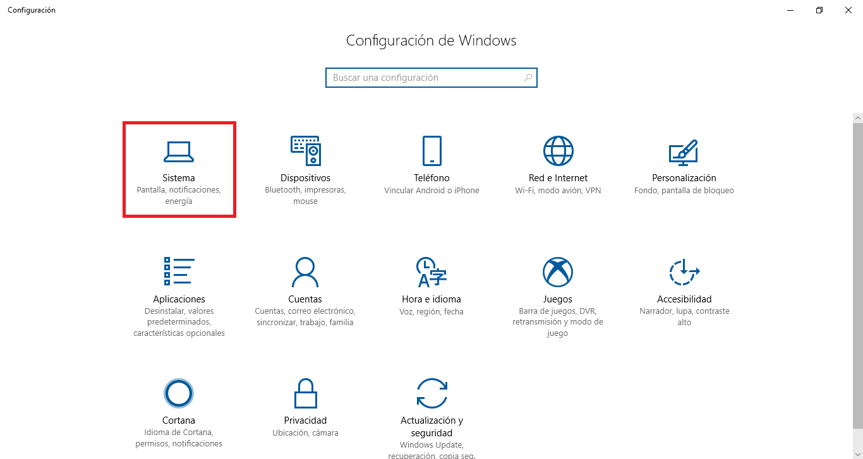Image resolution: width=863 pixels, height=459 pixels.
Task: Click 'Cuentas, correo electrónico, sincronizar' description
Action: click(305, 317)
